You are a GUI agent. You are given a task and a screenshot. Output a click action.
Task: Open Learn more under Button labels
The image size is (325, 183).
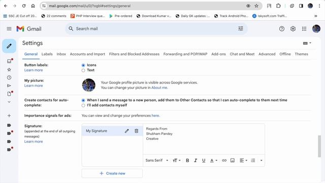34,70
